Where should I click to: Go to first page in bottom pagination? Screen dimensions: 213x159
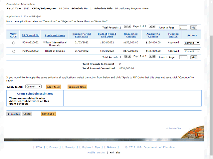[x=126, y=56]
